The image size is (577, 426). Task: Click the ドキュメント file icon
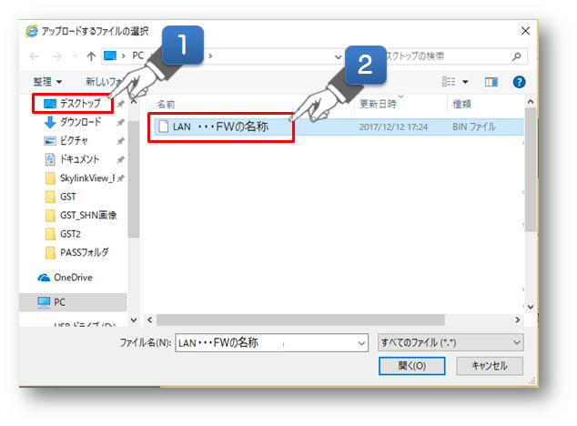tap(50, 159)
